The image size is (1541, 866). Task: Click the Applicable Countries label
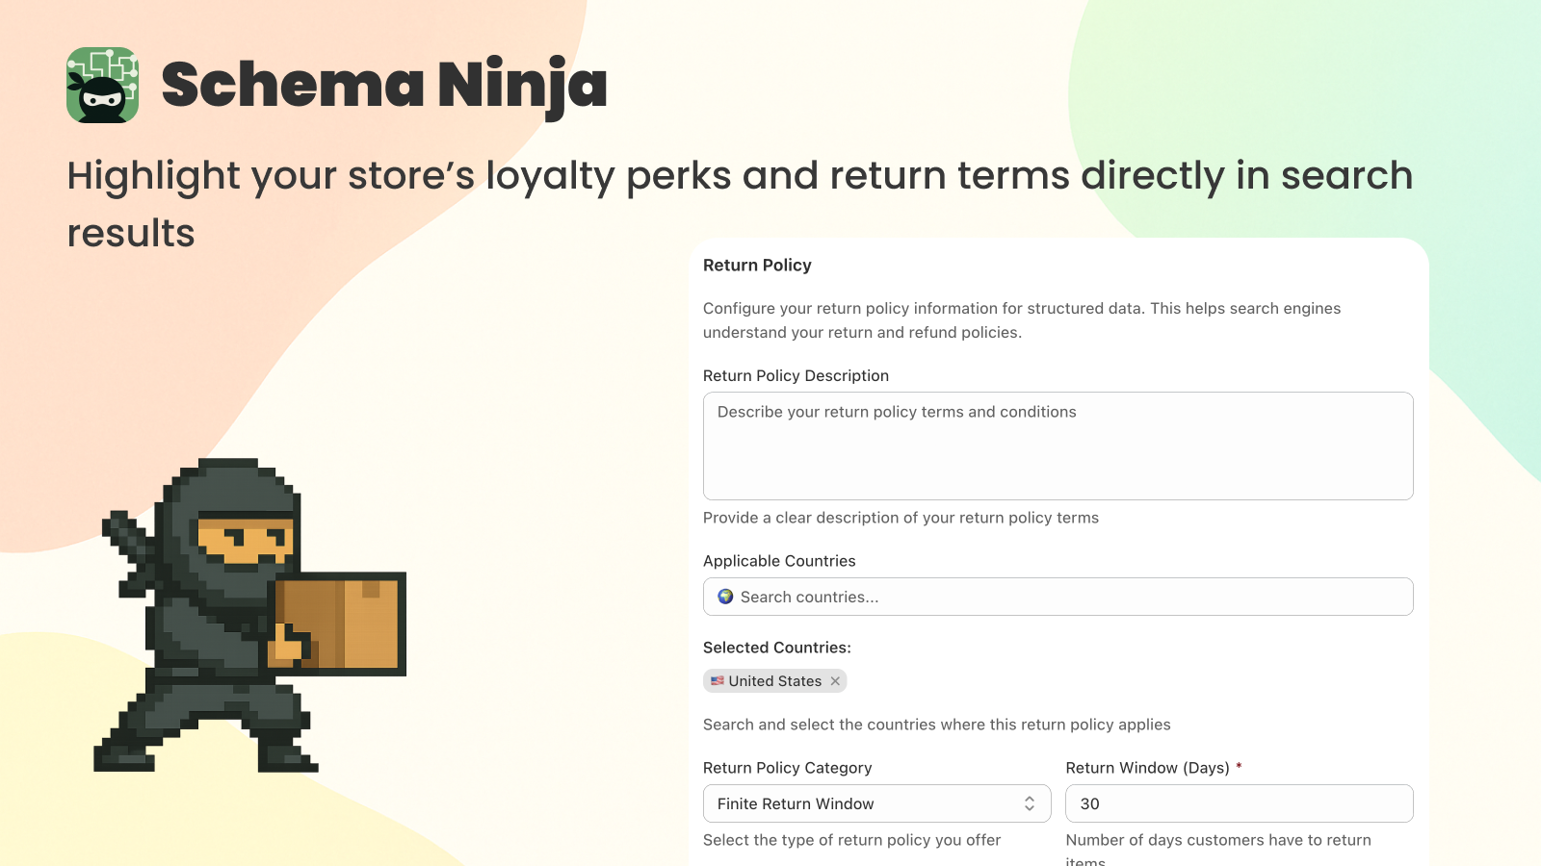tap(779, 560)
